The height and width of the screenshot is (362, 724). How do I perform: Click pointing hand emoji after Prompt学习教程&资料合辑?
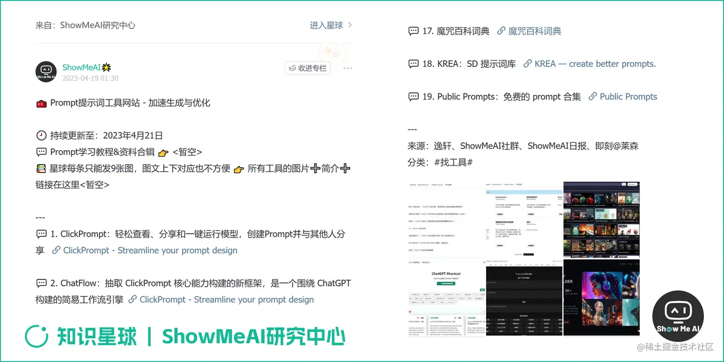click(x=163, y=153)
